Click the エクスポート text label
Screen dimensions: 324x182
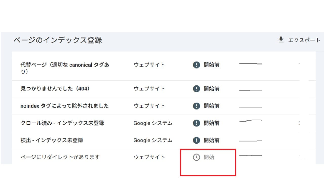pyautogui.click(x=304, y=40)
